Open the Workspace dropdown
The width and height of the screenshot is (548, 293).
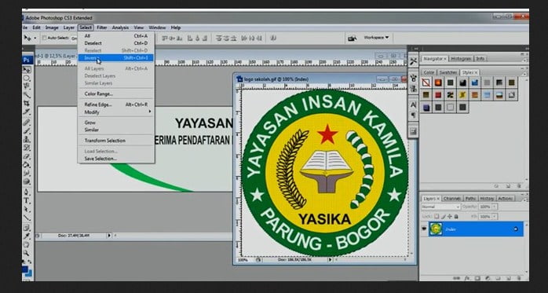(376, 38)
